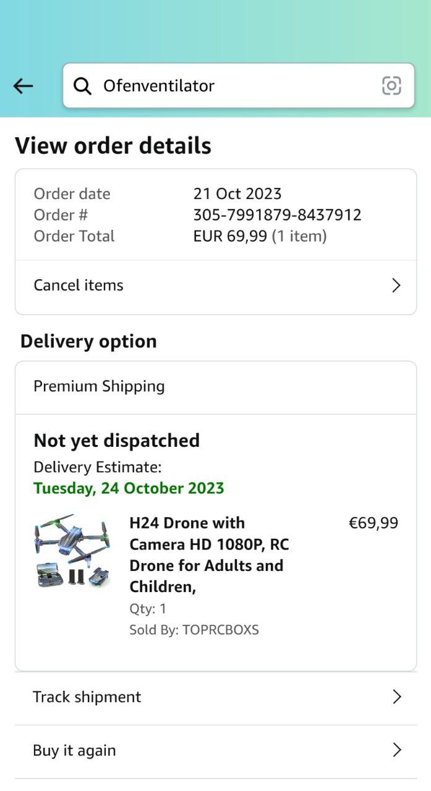Expand the Cancel items chevron
This screenshot has width=431, height=791.
(396, 286)
